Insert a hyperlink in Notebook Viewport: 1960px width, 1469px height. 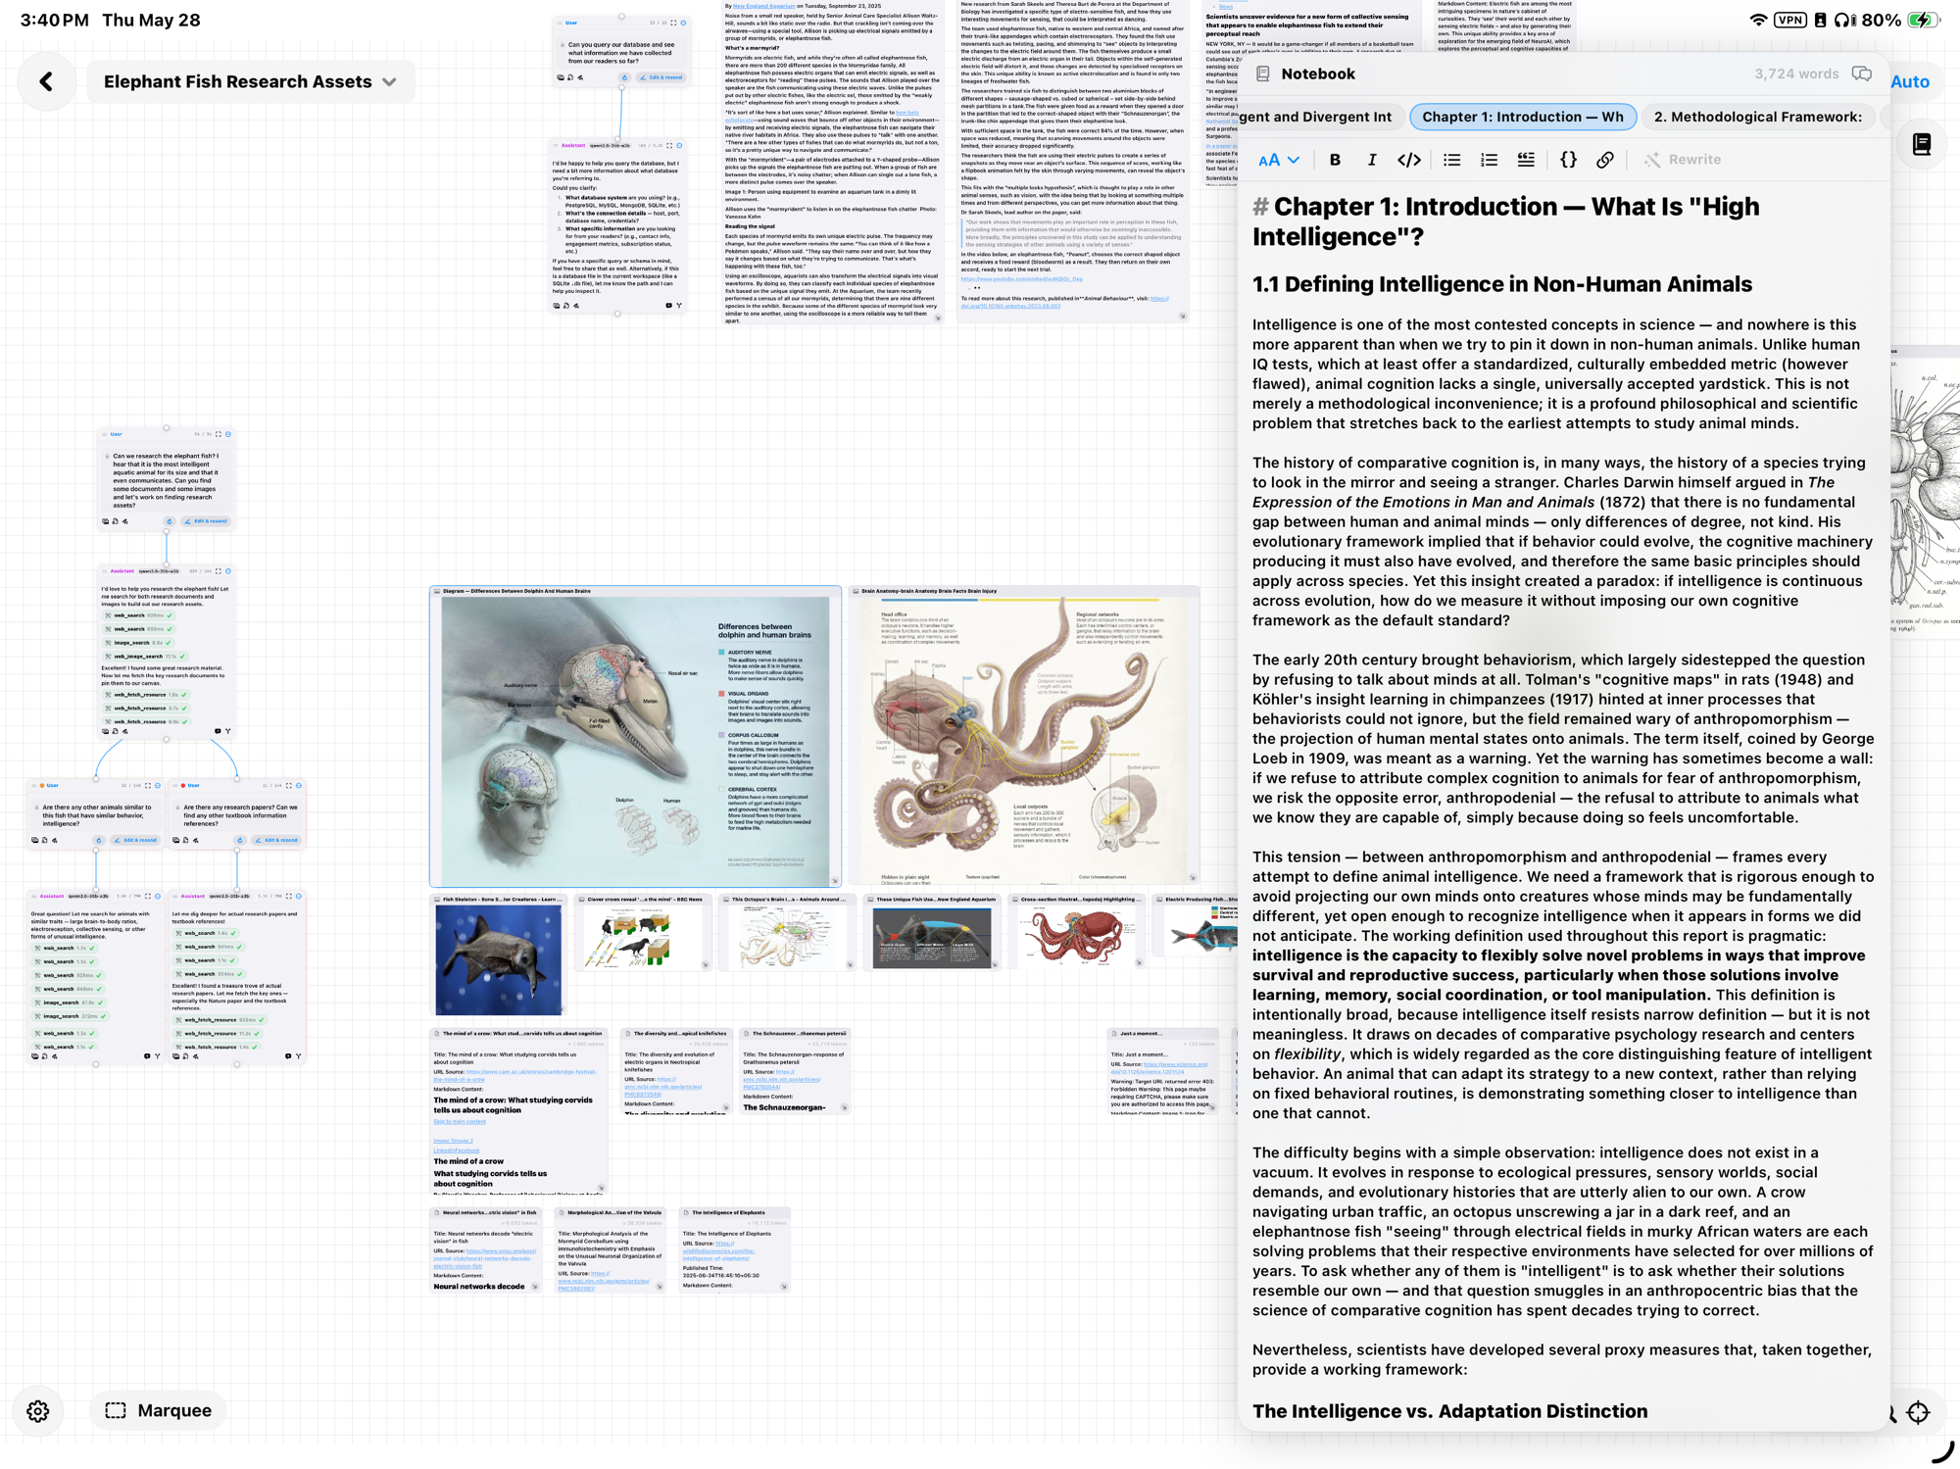pyautogui.click(x=1604, y=160)
